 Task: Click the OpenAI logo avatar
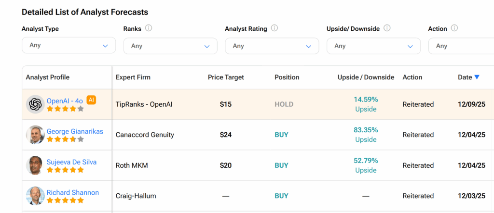35,104
